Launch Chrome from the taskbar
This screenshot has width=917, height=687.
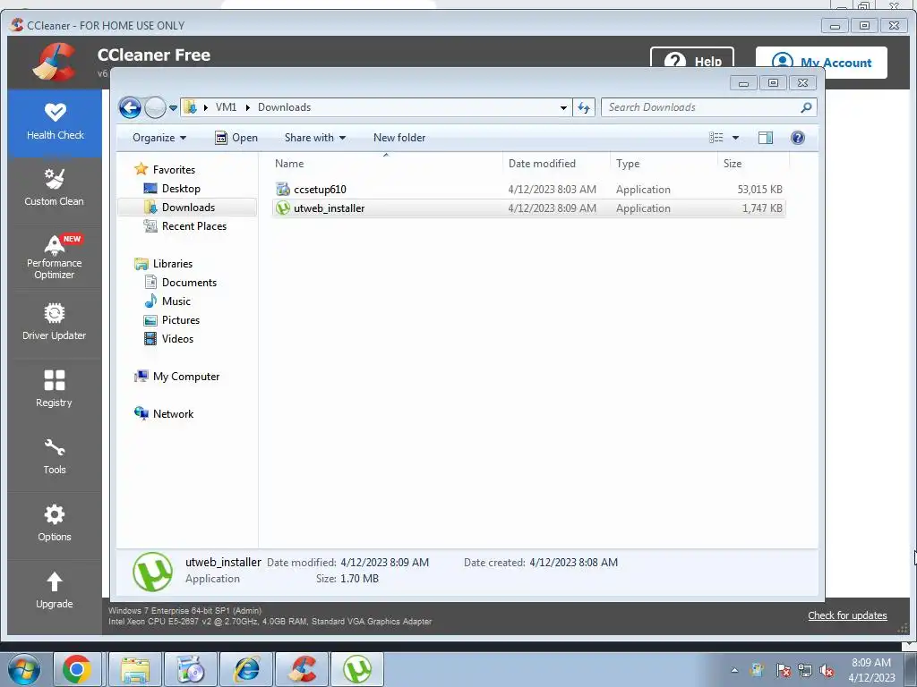pos(77,669)
